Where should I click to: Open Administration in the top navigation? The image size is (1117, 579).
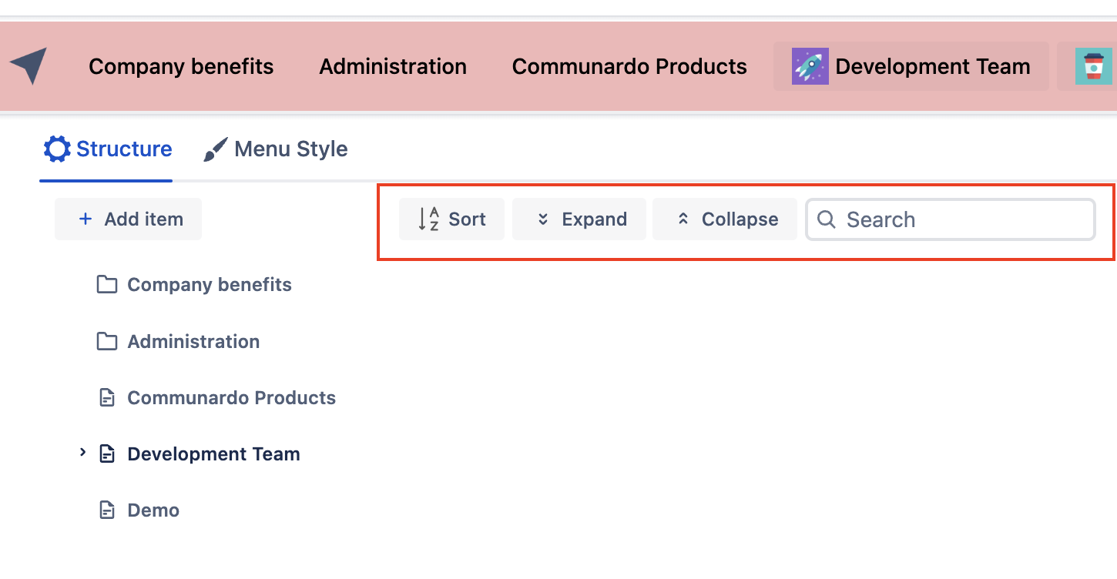[393, 67]
